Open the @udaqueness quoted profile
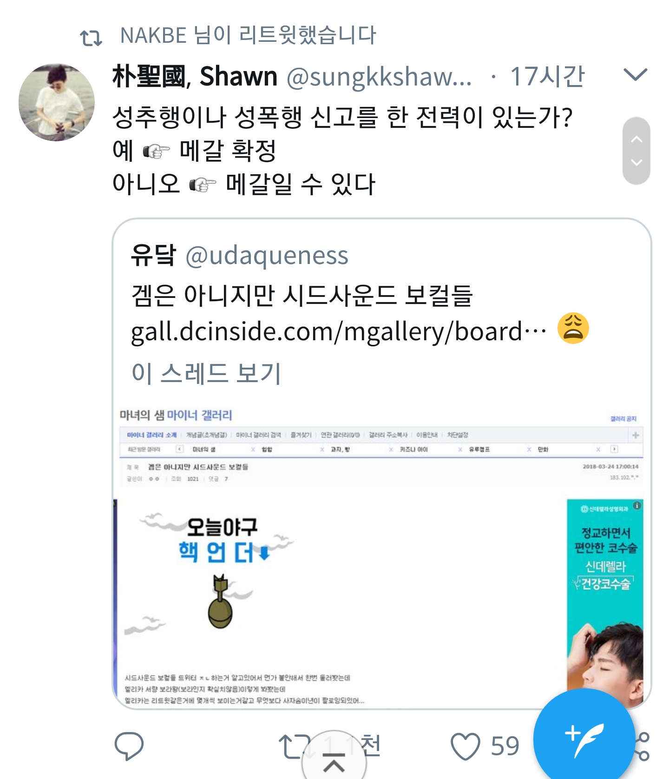 tap(267, 256)
